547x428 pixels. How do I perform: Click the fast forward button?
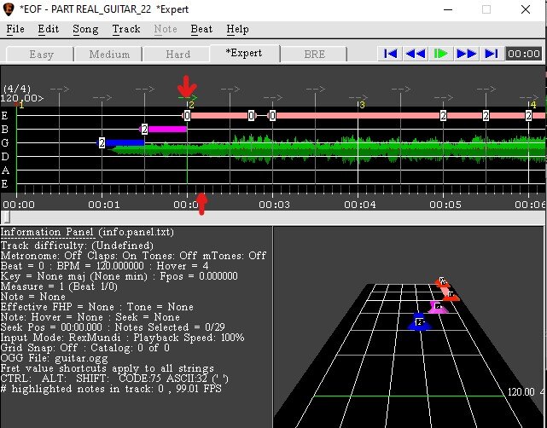tap(467, 54)
